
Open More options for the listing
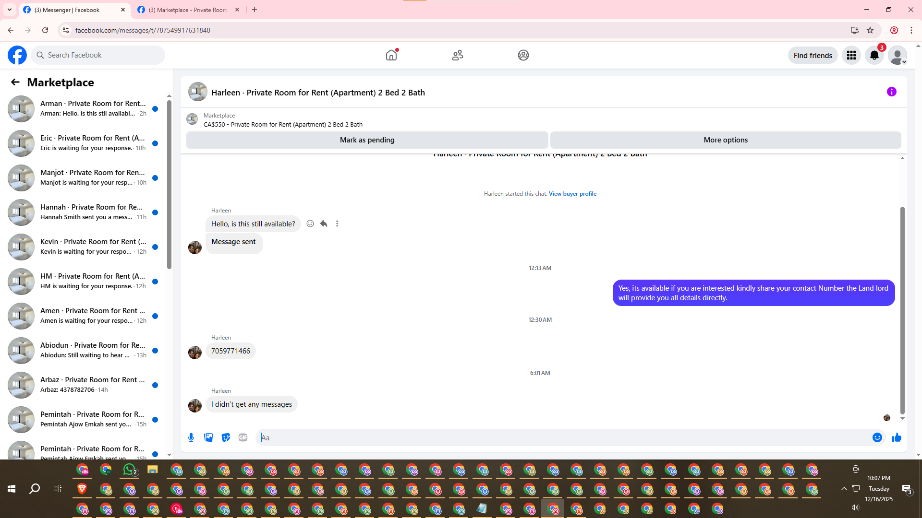(x=726, y=140)
